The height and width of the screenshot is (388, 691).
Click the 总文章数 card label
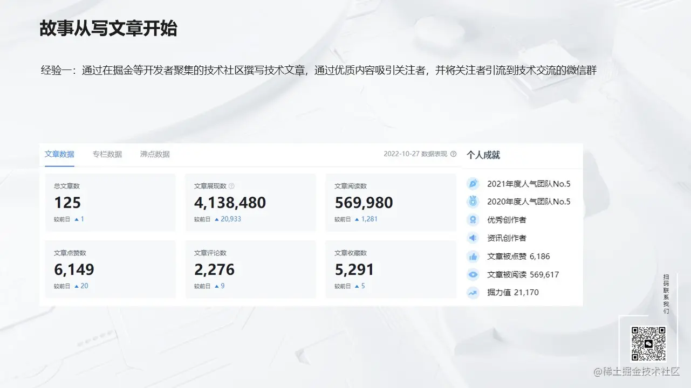coord(67,186)
